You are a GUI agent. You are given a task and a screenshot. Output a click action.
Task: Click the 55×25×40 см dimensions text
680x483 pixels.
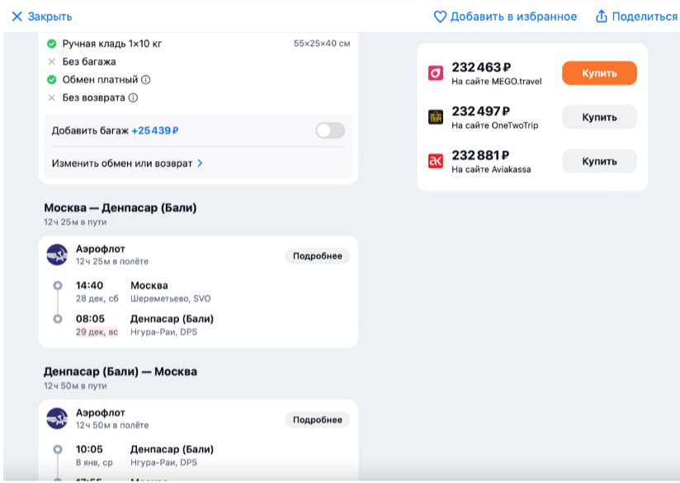[x=322, y=44]
